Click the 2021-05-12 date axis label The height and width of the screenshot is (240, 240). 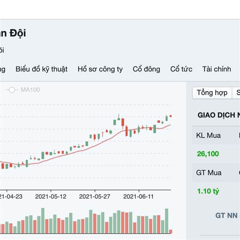coord(51,196)
